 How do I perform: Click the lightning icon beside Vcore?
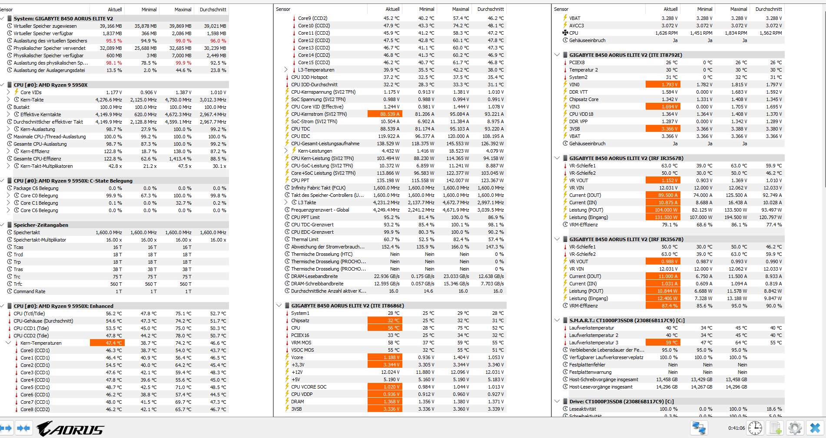coord(287,357)
